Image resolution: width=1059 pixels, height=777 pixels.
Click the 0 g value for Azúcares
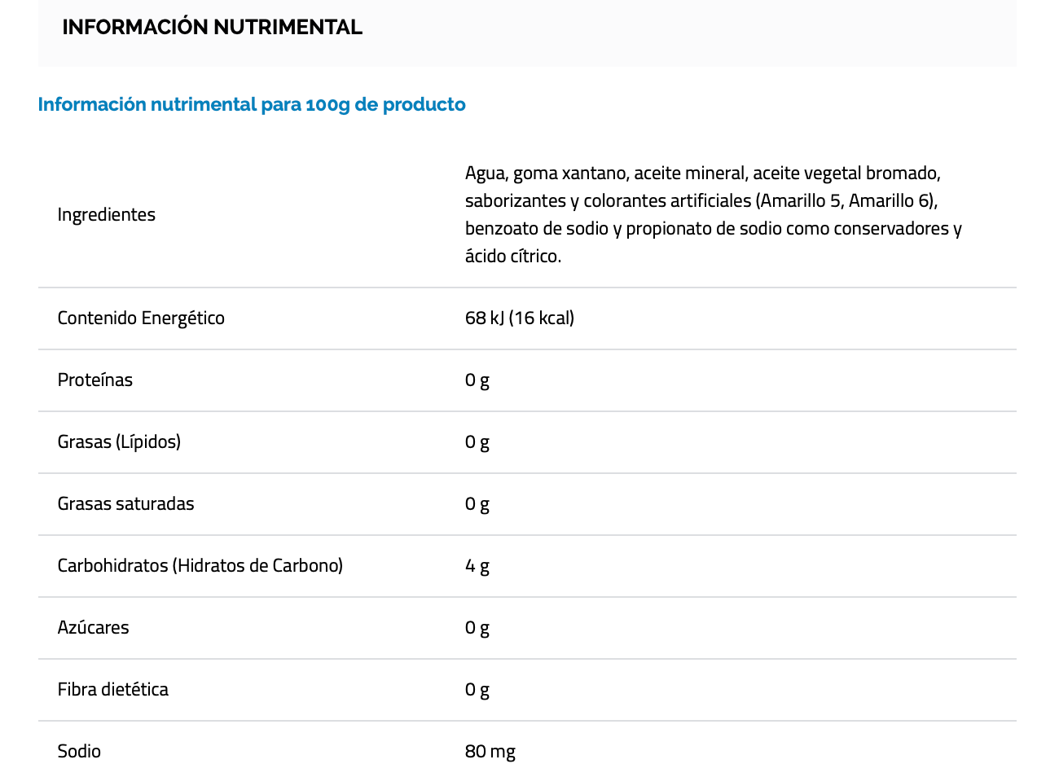477,627
